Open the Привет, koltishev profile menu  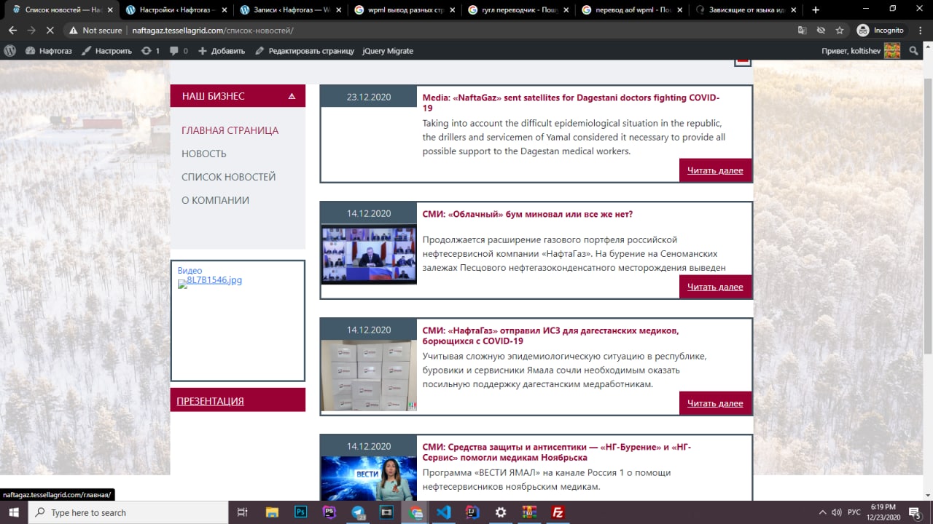coord(861,51)
